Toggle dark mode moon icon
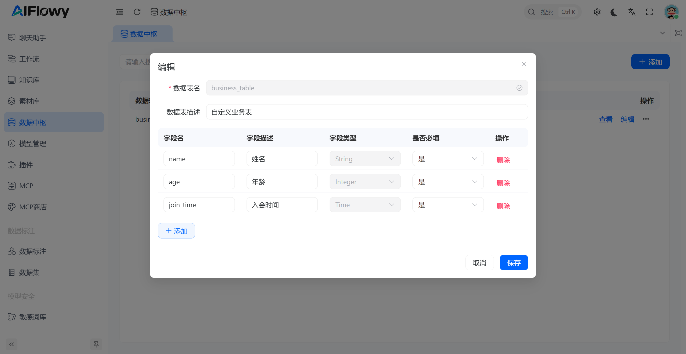The image size is (686, 354). tap(614, 12)
